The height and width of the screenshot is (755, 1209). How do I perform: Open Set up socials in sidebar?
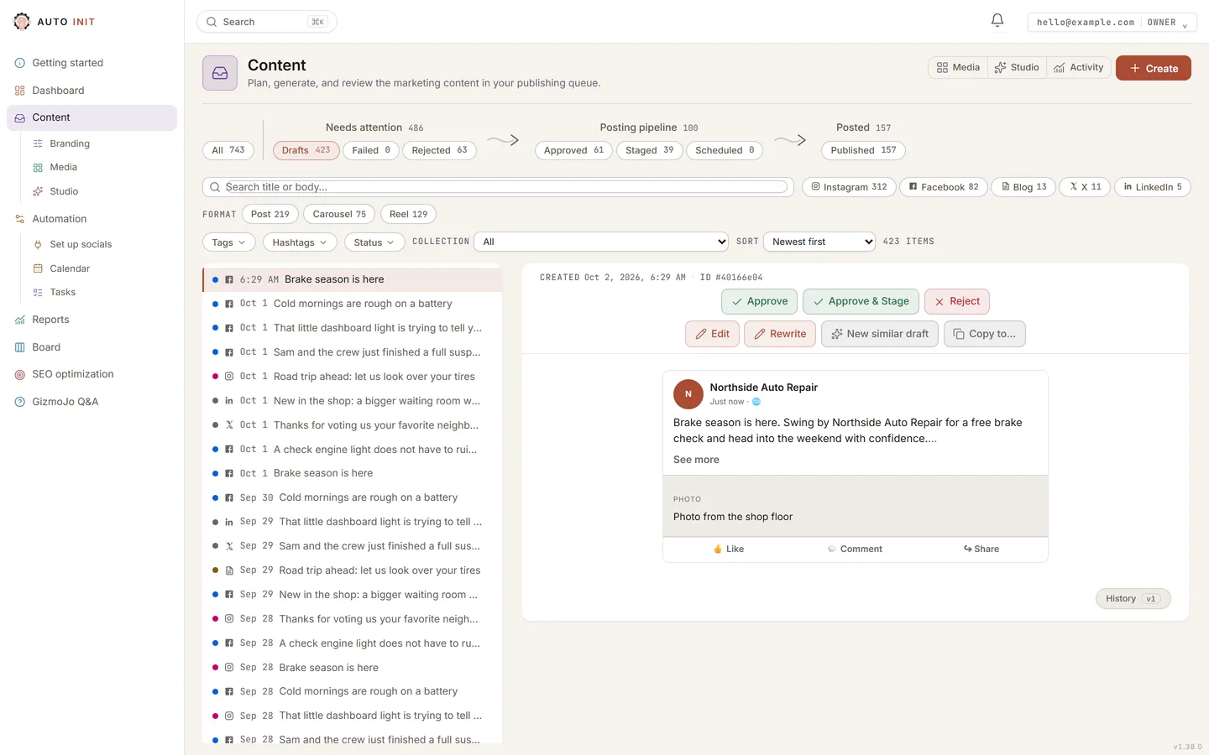pyautogui.click(x=81, y=244)
